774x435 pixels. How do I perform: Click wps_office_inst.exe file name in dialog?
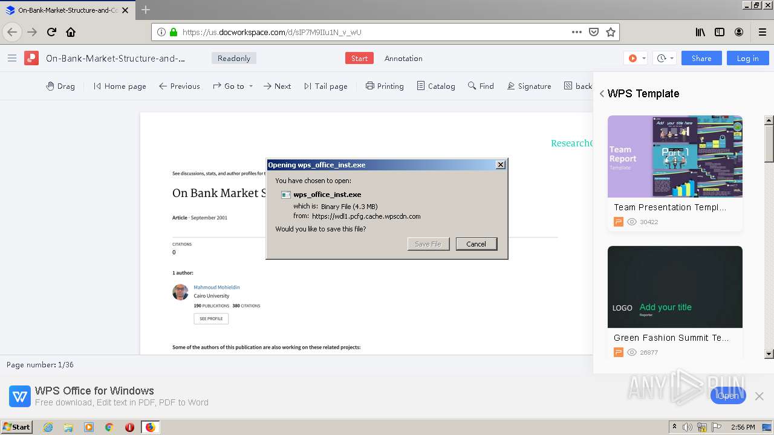pos(327,195)
